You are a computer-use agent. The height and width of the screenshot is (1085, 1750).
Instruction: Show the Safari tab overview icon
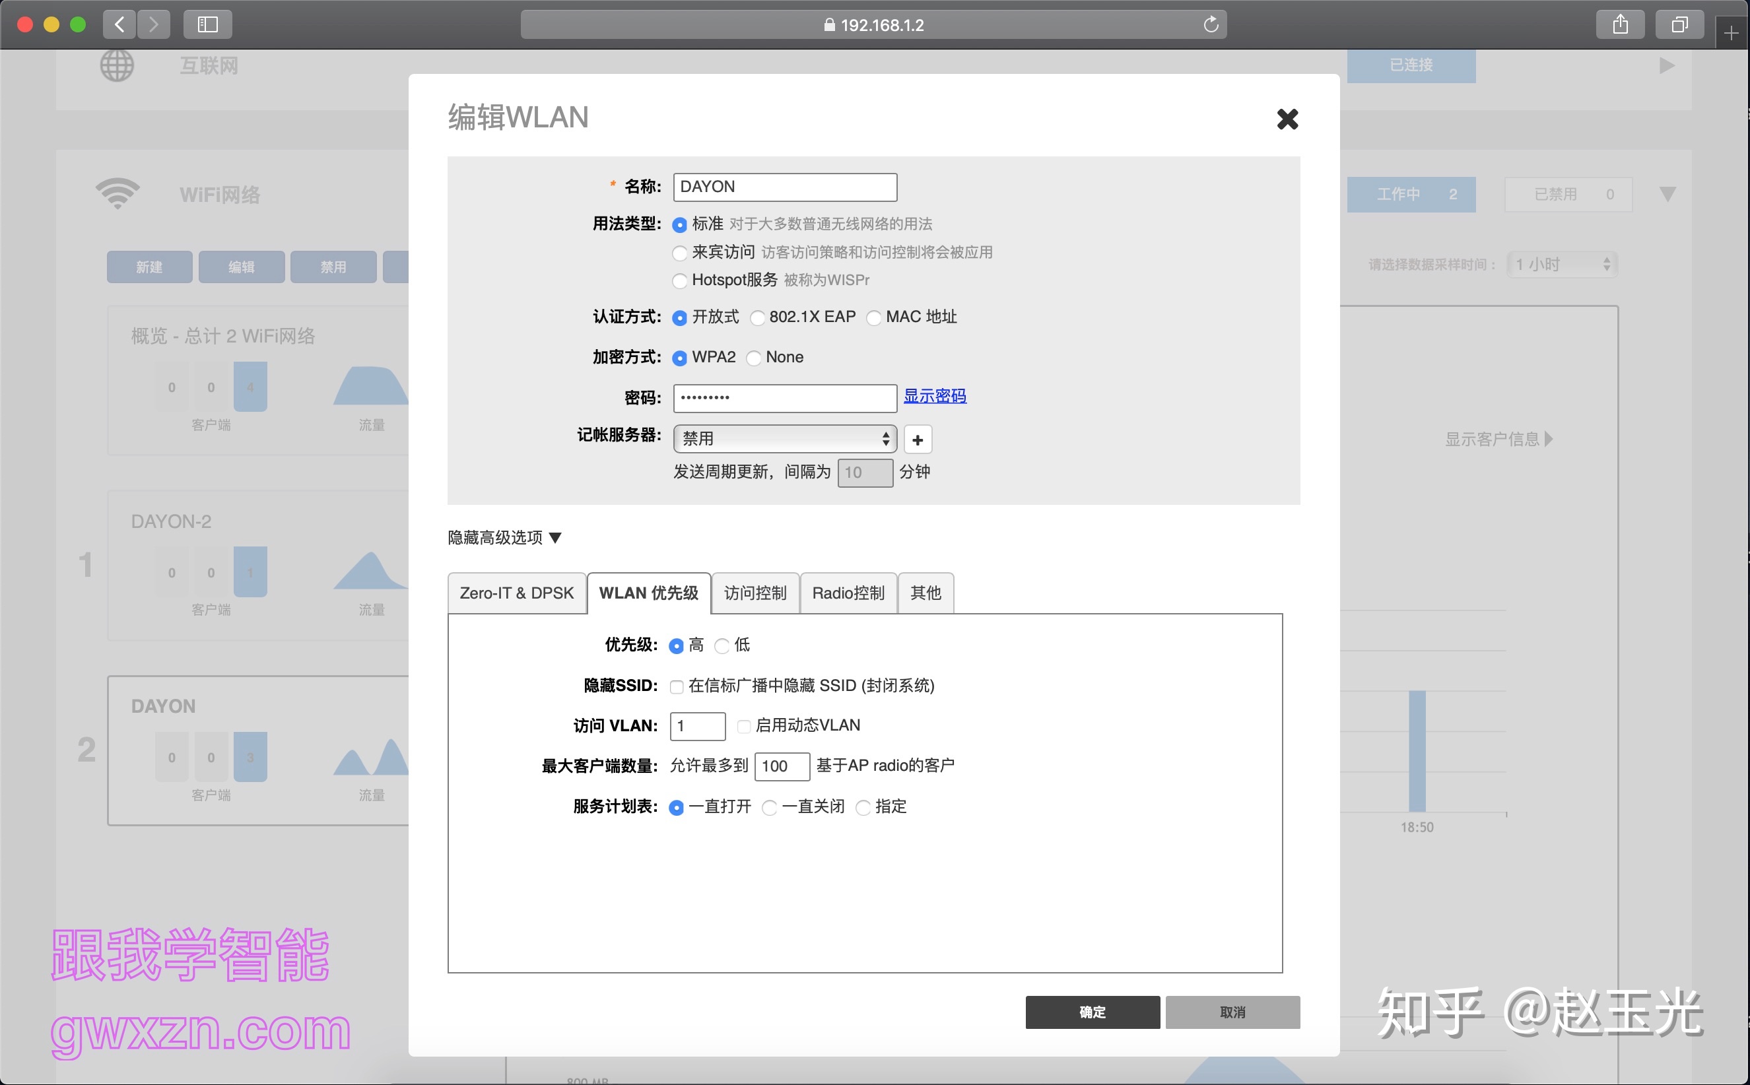point(1679,24)
